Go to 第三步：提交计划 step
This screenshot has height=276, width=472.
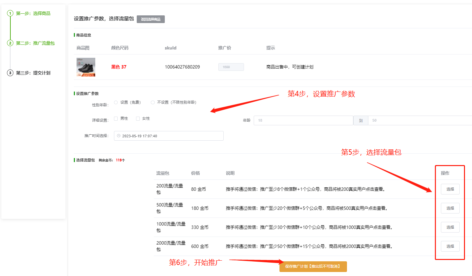tap(33, 73)
